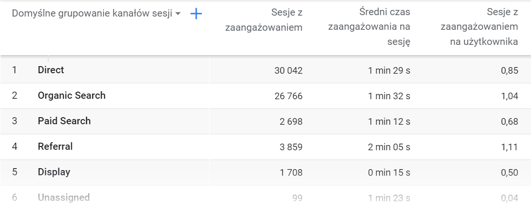
Task: Select the Organic Search channel row
Action: coord(71,95)
